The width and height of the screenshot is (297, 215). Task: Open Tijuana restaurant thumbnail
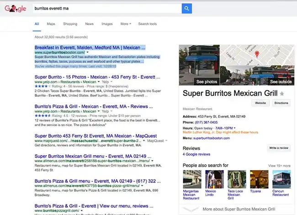[259, 179]
